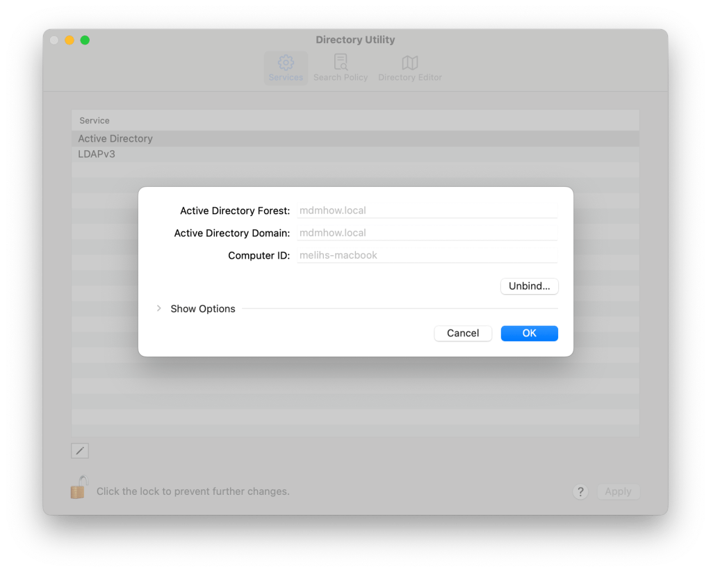The width and height of the screenshot is (711, 572).
Task: Click the Active Directory Forest field
Action: pos(427,210)
